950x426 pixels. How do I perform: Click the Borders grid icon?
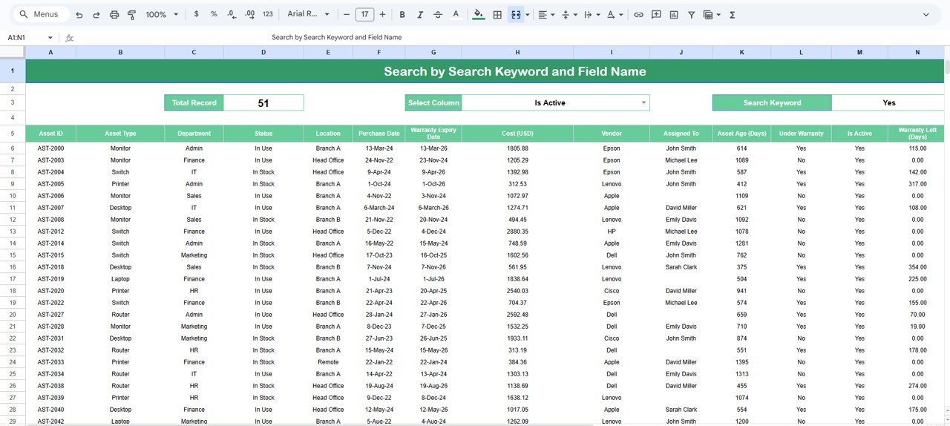pos(497,15)
